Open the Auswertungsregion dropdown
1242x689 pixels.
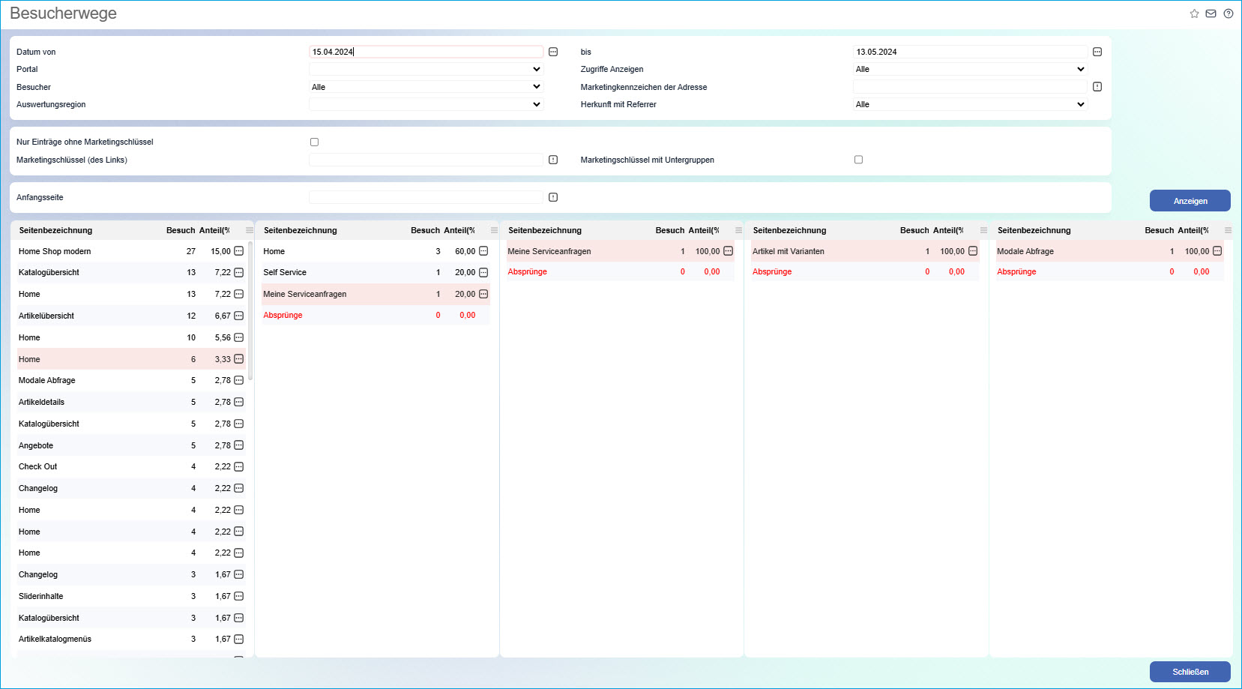425,104
